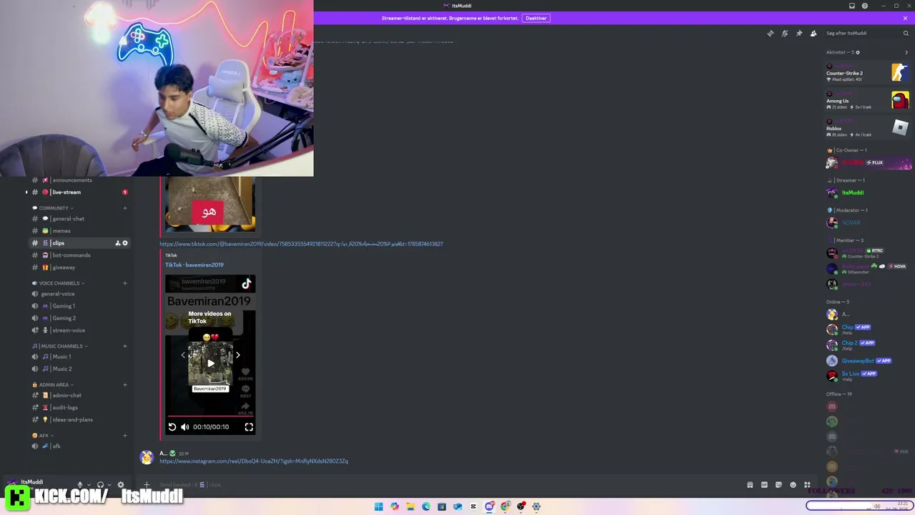
Task: Open the Threads icon in channel header
Action: [x=770, y=33]
